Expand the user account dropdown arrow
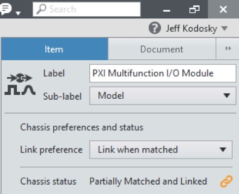The width and height of the screenshot is (239, 194). click(x=224, y=28)
